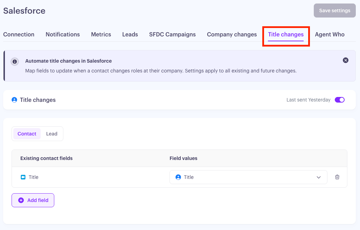Select the Leads tab
360x230 pixels.
[130, 34]
